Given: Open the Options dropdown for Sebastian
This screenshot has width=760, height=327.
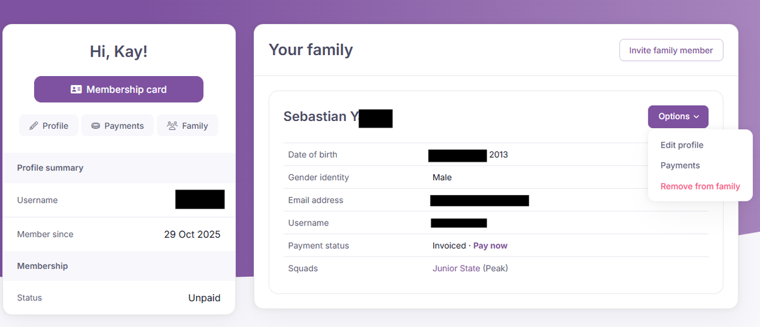Looking at the screenshot, I should pyautogui.click(x=678, y=117).
